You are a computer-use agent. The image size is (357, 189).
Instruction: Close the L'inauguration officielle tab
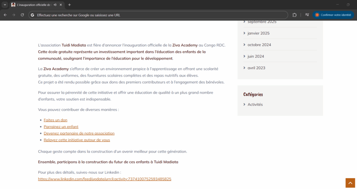click(61, 5)
